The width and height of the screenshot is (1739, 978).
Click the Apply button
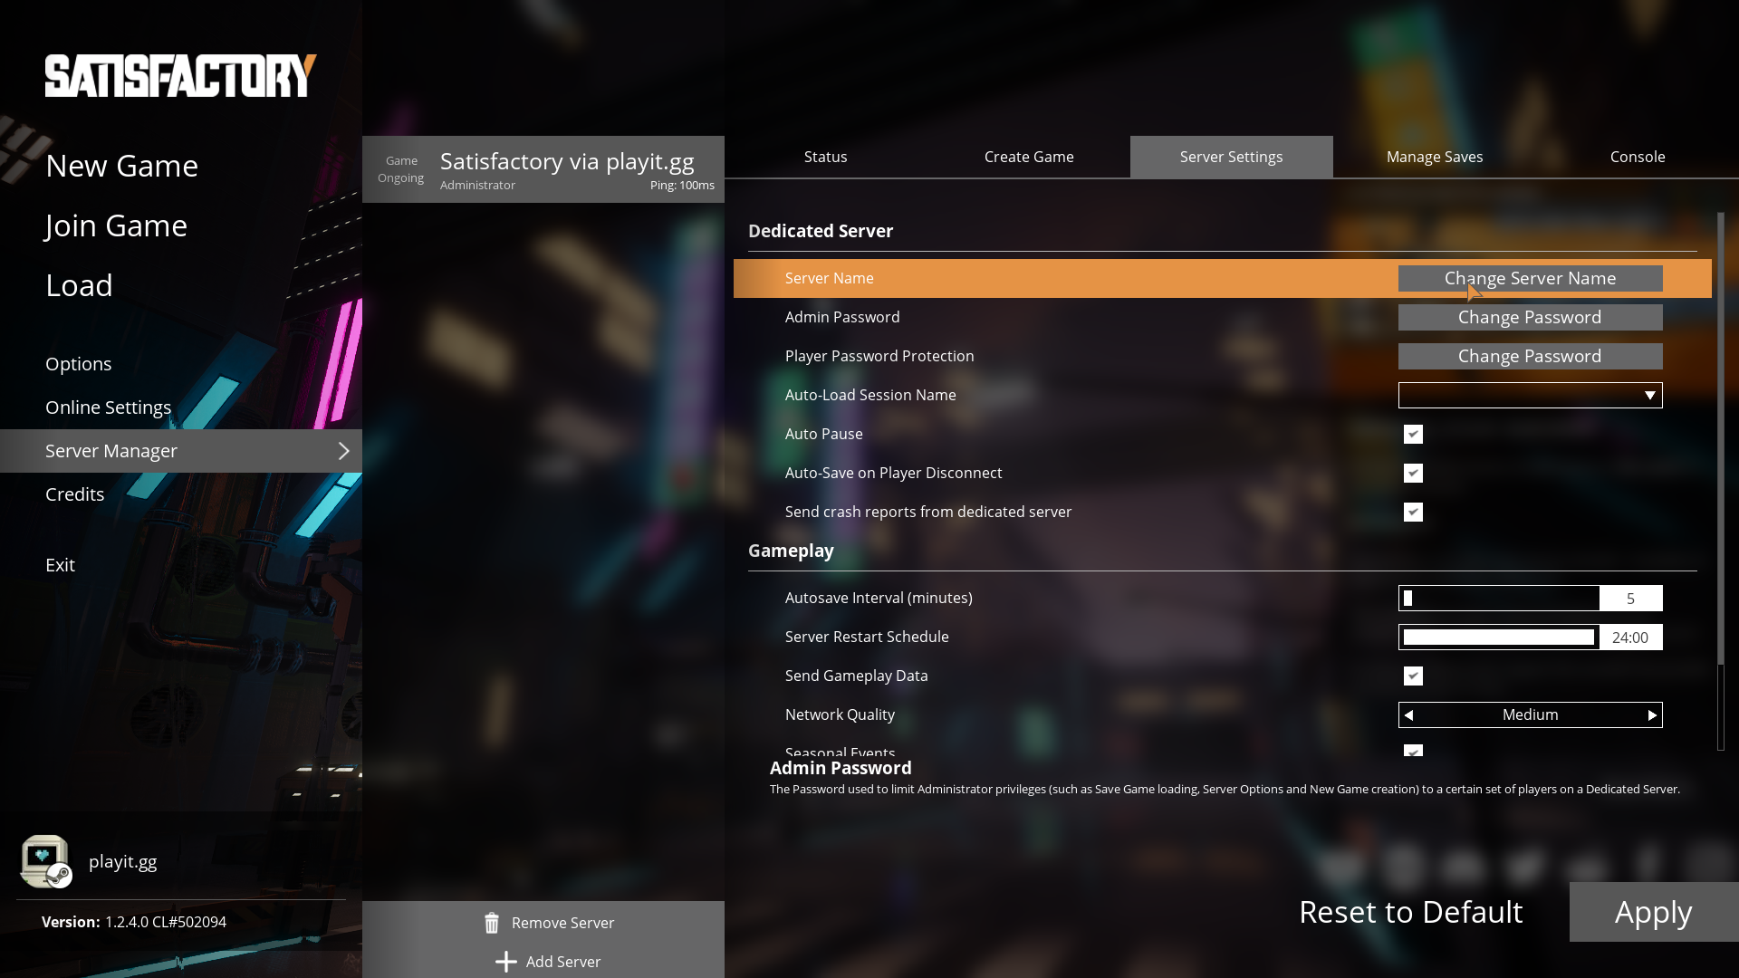[x=1654, y=912]
